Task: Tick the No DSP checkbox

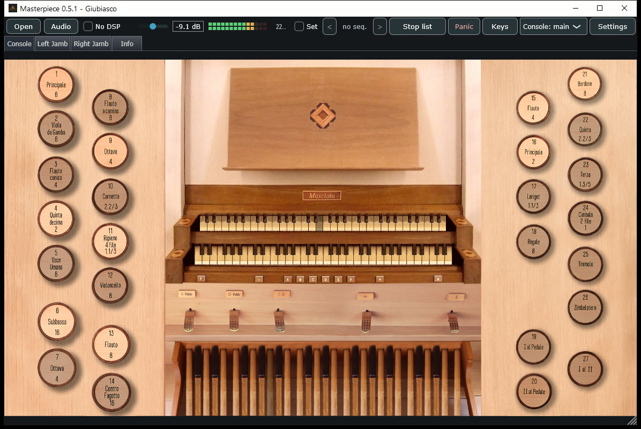Action: pyautogui.click(x=88, y=27)
